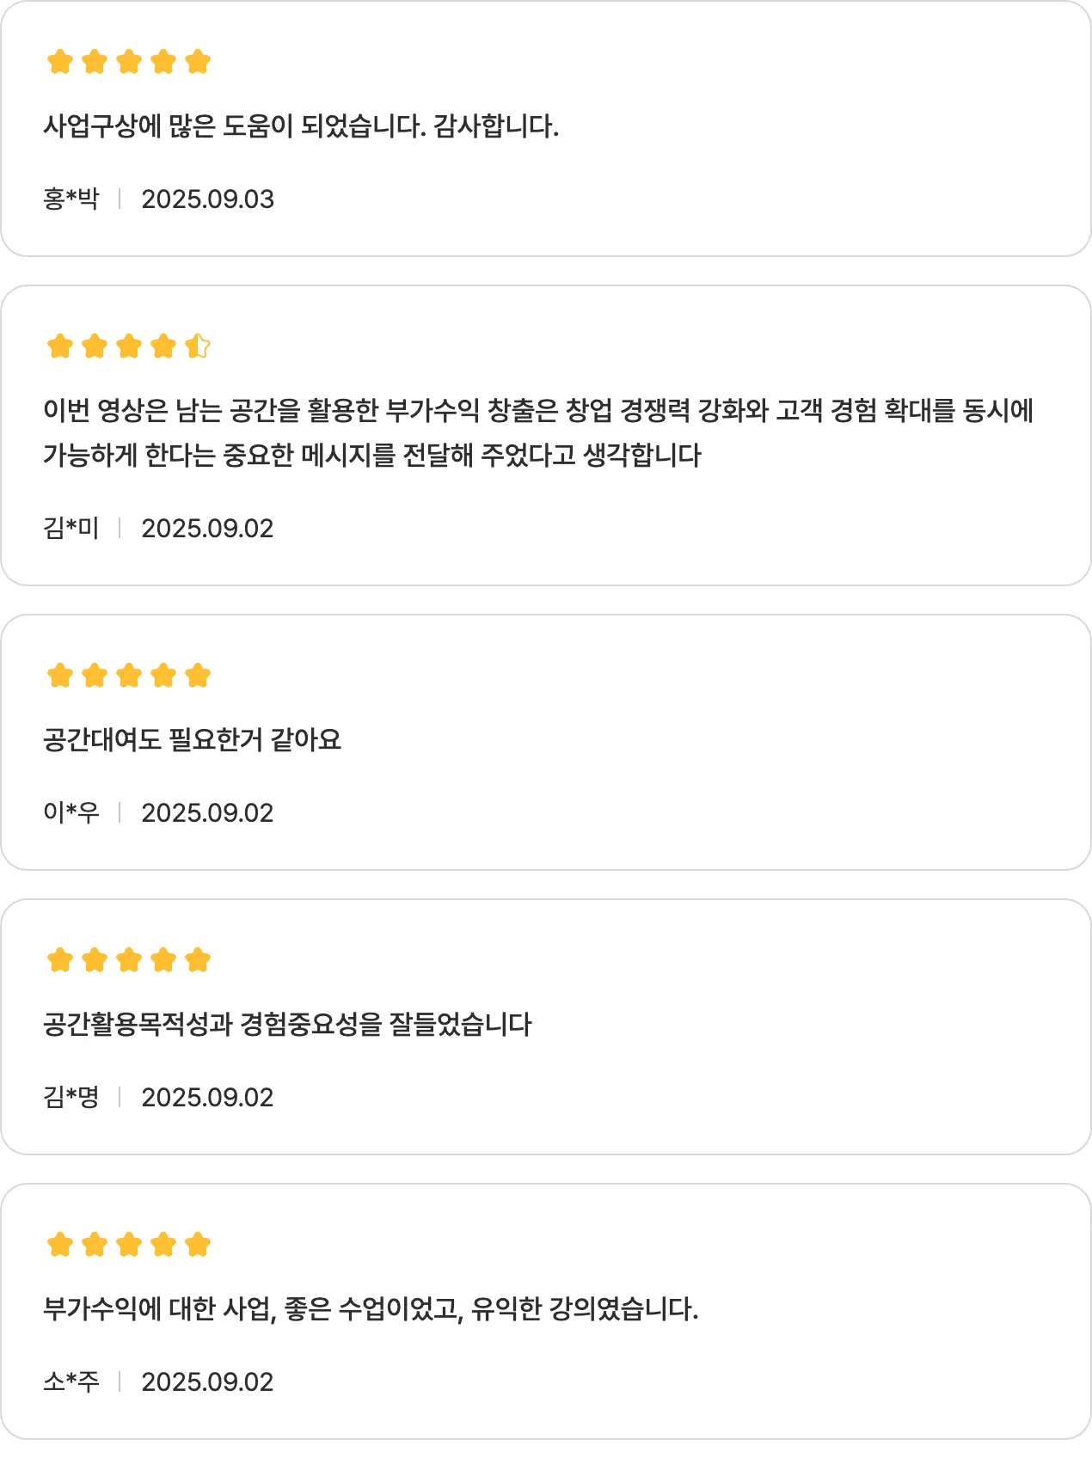Click the review text starting with 공간활용목적성과
Screen dimensions: 1092x1482
click(287, 1025)
